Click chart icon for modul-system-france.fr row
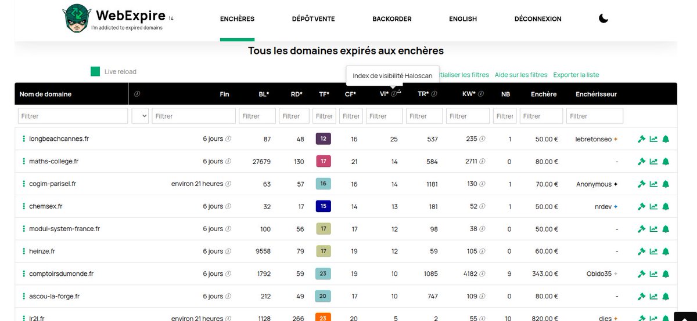Screen dimensions: 697x321 [653, 229]
